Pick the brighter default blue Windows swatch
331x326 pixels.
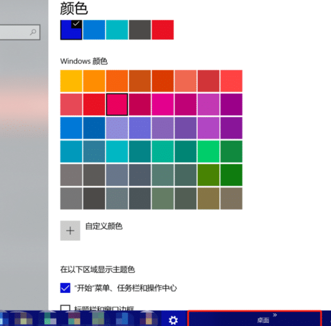pos(71,128)
